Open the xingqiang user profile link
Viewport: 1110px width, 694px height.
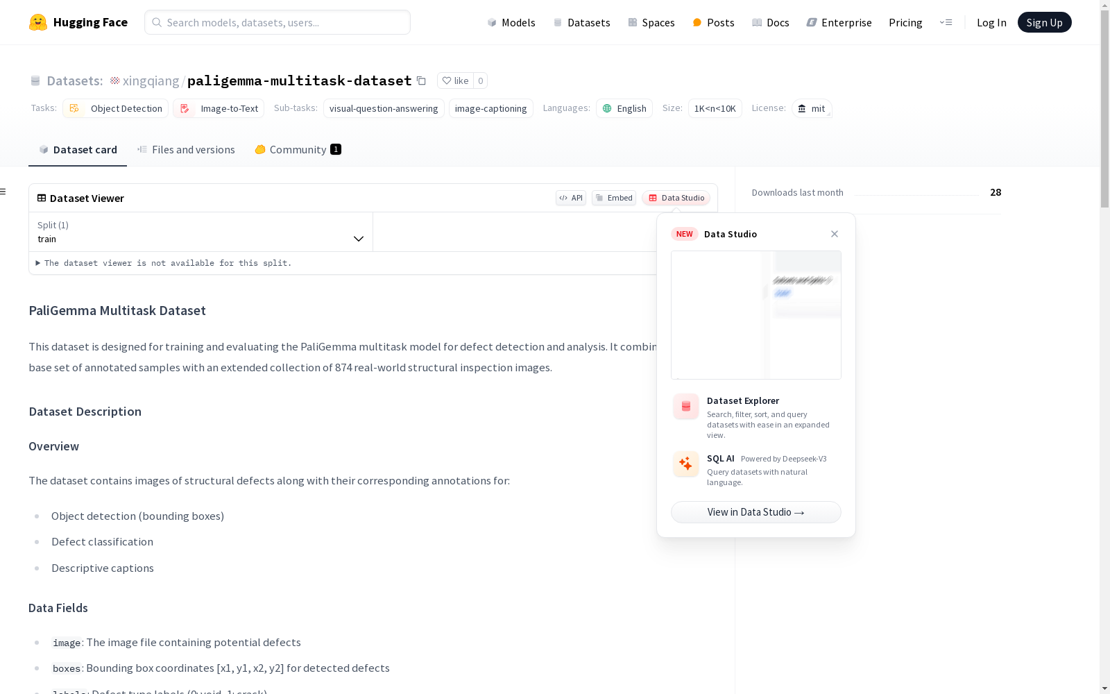(x=151, y=81)
